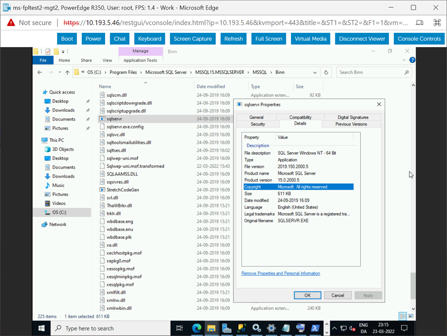Image resolution: width=447 pixels, height=336 pixels.
Task: Go back in File Explorer
Action: coord(39,72)
